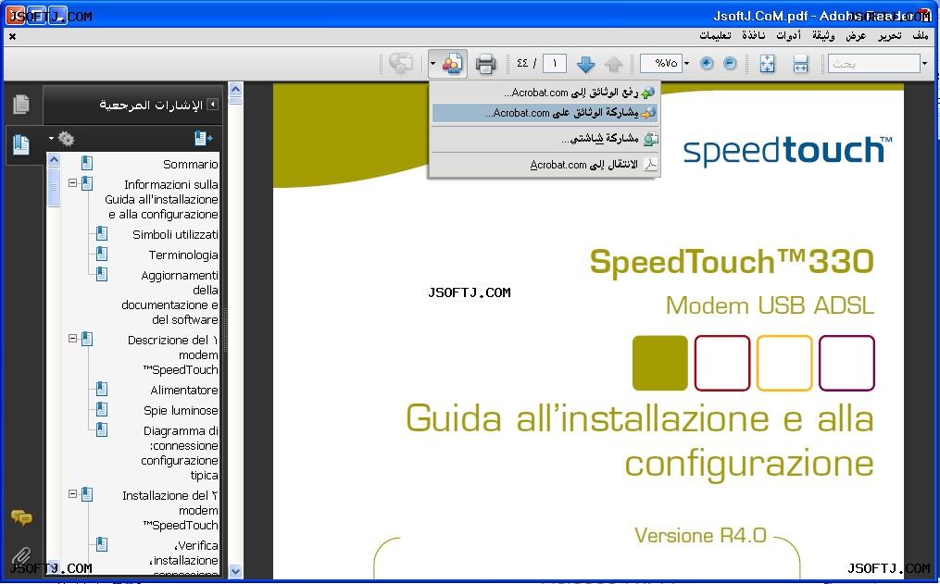Collapse the Descrizione del modem bookmark
Image resolution: width=940 pixels, height=584 pixels.
[x=72, y=339]
